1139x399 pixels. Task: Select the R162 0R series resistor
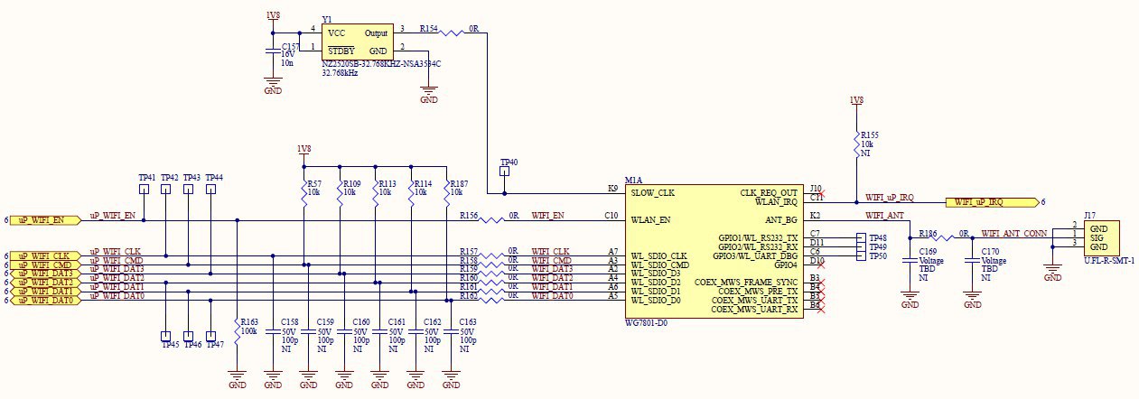point(492,300)
